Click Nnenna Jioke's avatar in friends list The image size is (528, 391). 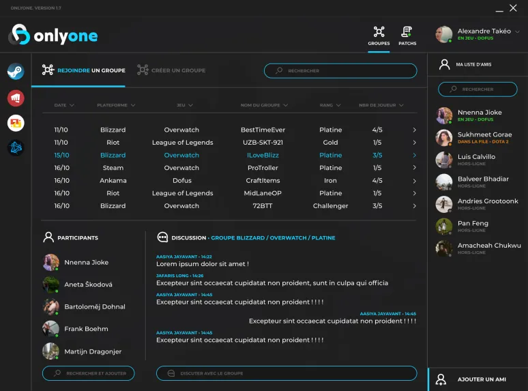click(444, 115)
